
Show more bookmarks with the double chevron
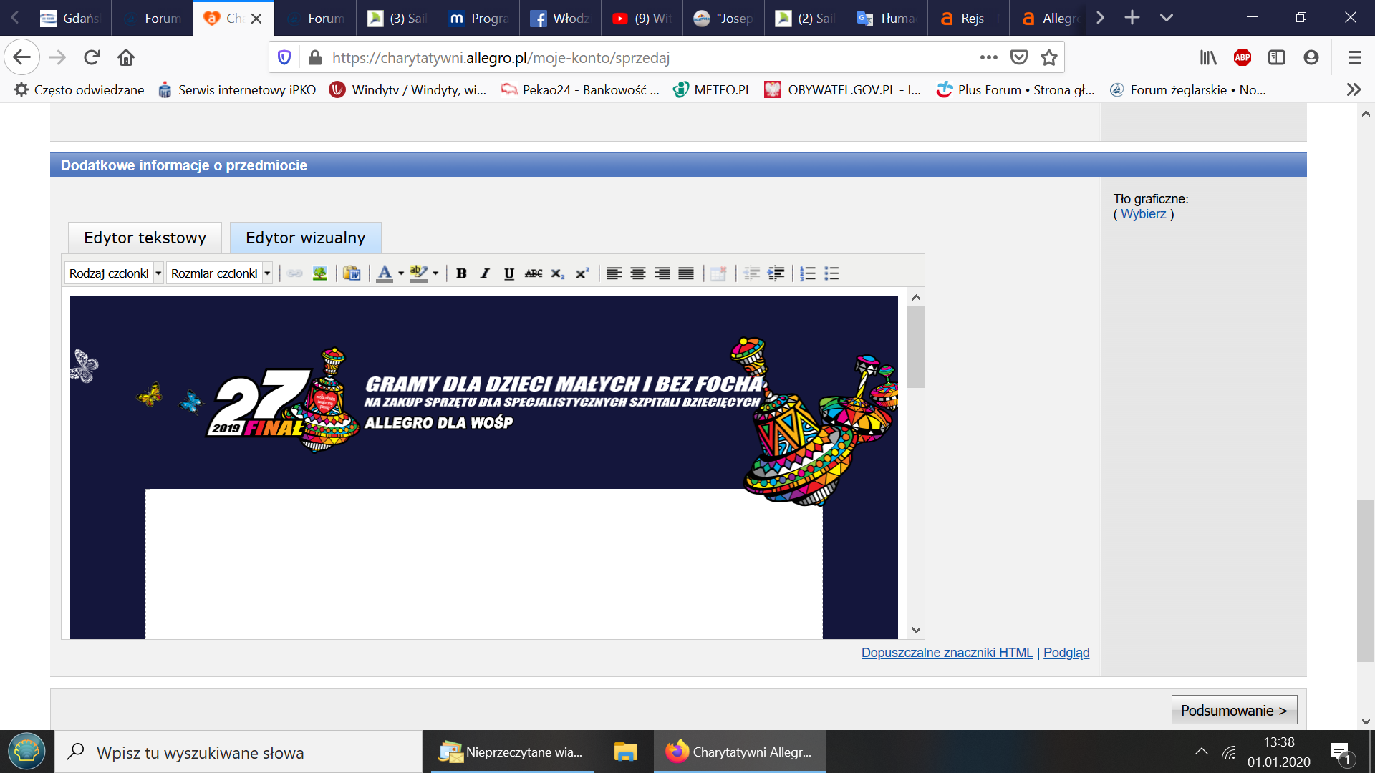pyautogui.click(x=1354, y=89)
